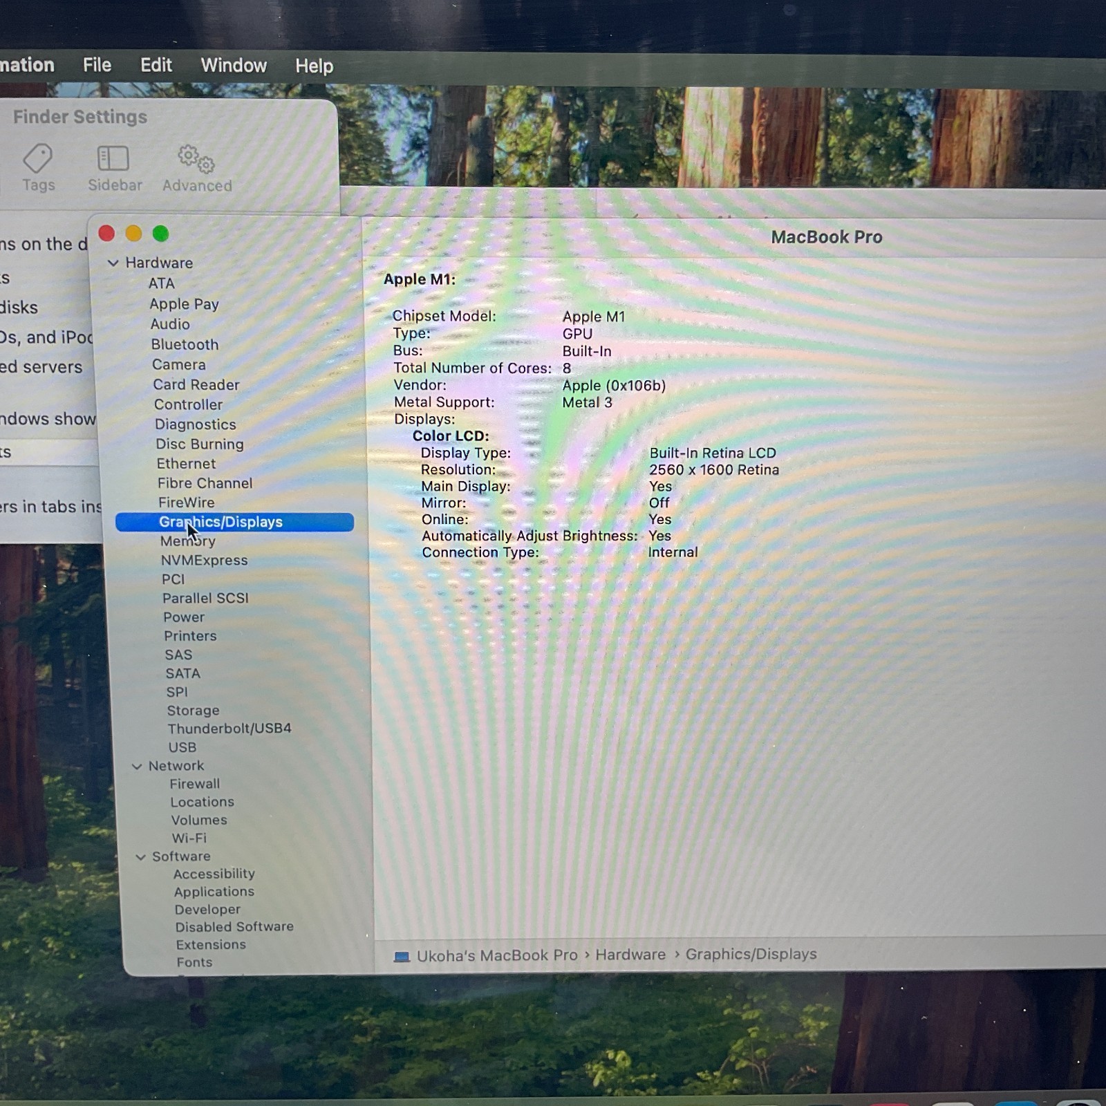Image resolution: width=1106 pixels, height=1106 pixels.
Task: Select the SPI category
Action: [x=177, y=692]
